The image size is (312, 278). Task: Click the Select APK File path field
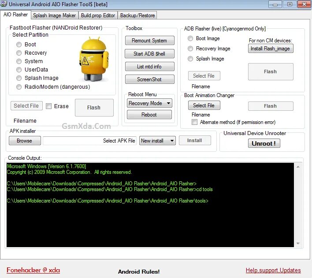tap(89, 141)
